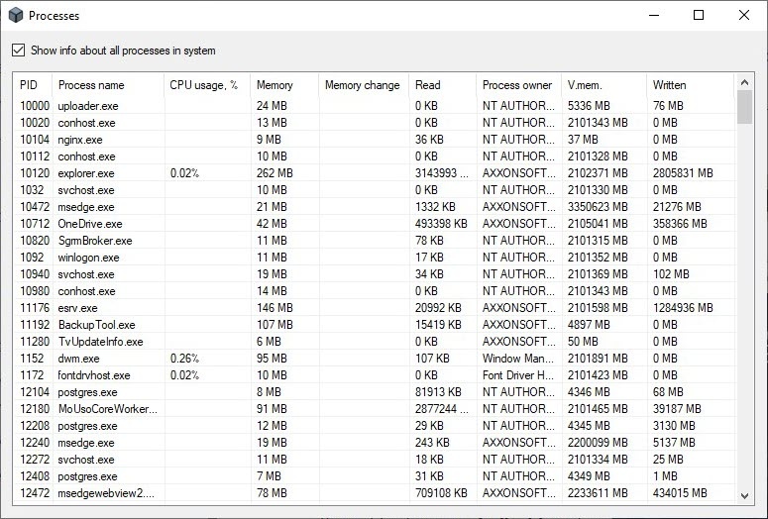The width and height of the screenshot is (768, 519).
Task: Sort by V.mem. column header
Action: tap(586, 85)
